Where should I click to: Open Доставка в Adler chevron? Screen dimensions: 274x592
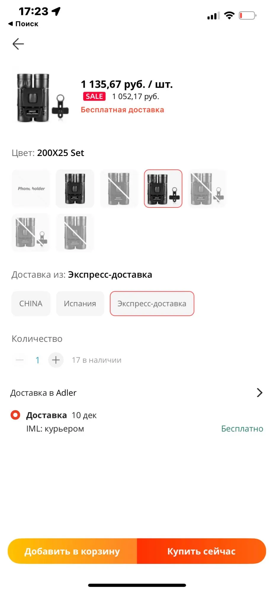[x=259, y=393]
